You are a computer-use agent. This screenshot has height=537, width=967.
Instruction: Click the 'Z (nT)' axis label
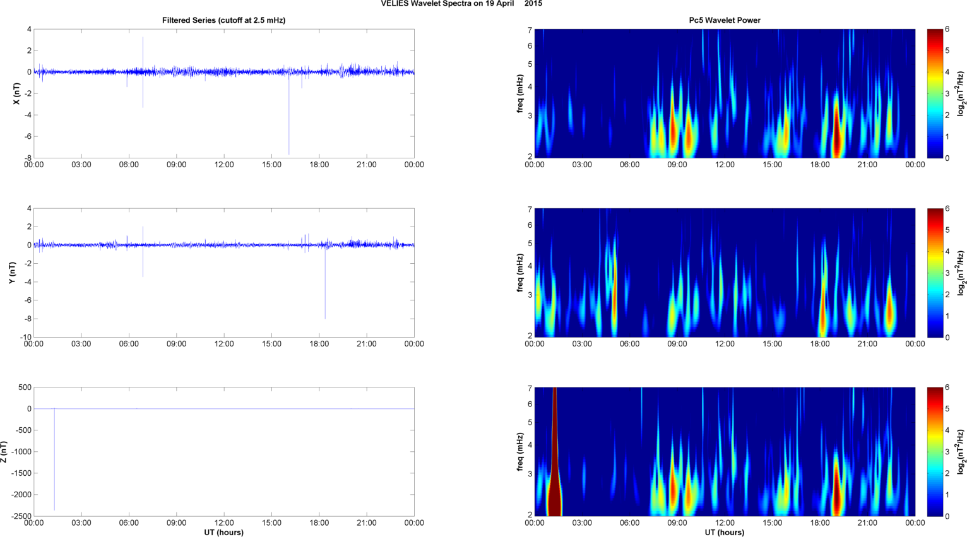pyautogui.click(x=4, y=452)
